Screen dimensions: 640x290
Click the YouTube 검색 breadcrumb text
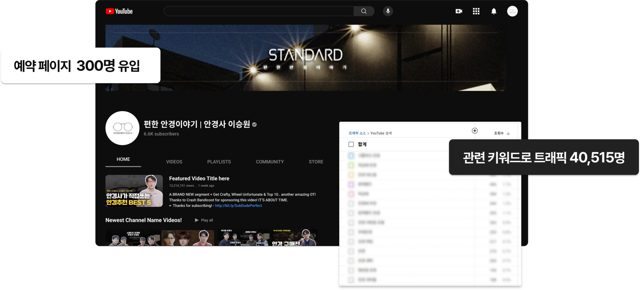point(381,133)
